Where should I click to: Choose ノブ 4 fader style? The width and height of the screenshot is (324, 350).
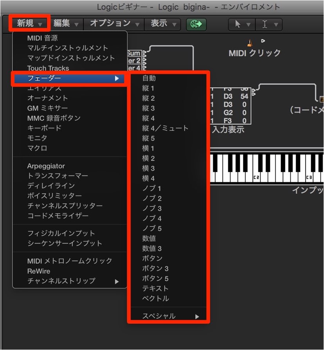tap(168, 218)
